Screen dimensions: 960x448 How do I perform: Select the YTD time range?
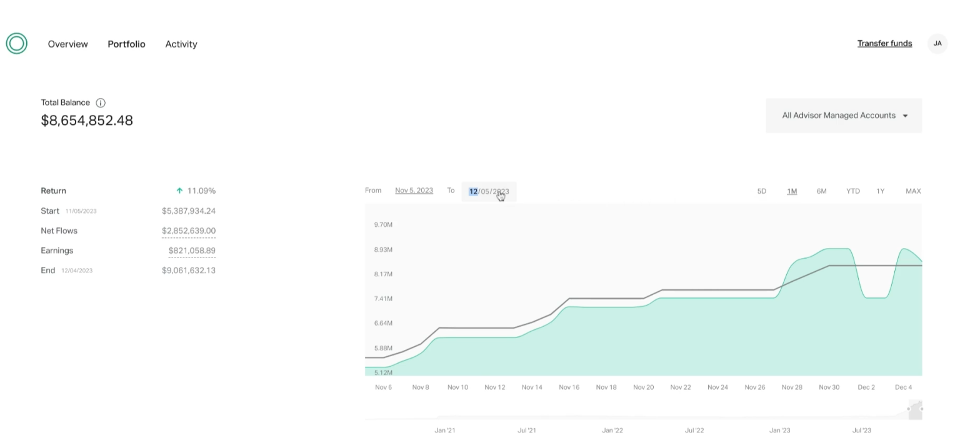click(x=852, y=191)
